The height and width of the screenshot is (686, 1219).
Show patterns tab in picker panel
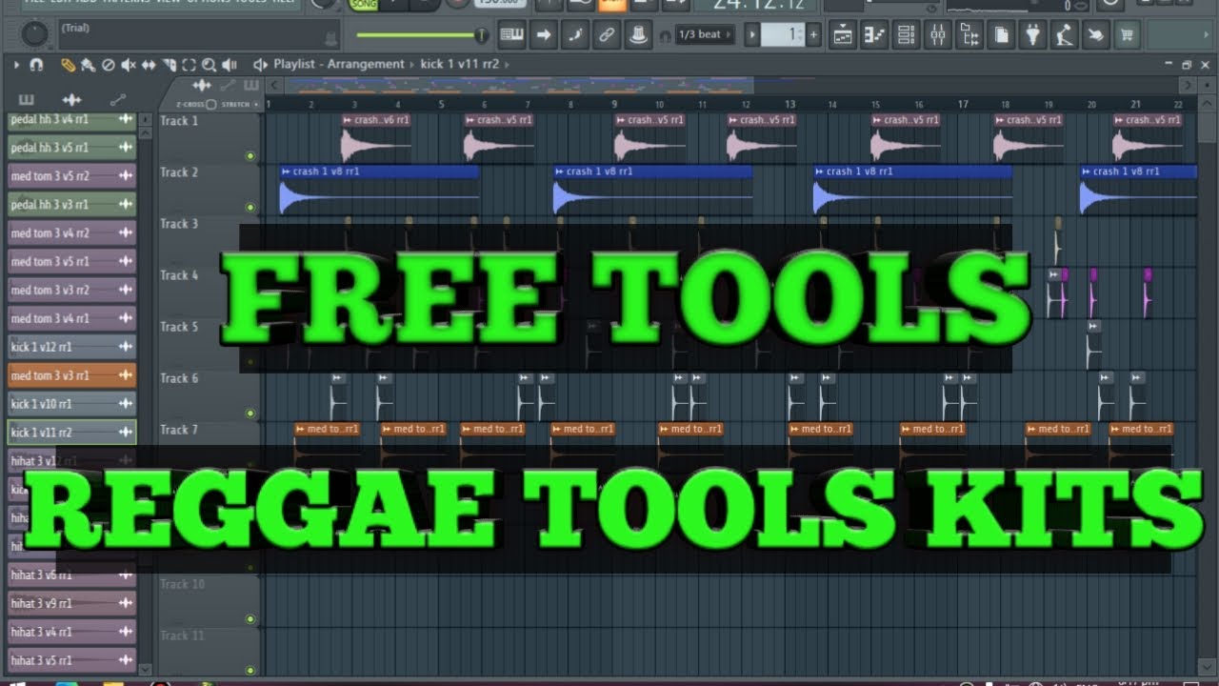tap(26, 99)
